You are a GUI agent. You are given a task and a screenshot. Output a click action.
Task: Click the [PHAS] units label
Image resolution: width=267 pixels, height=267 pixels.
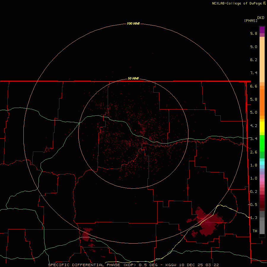point(251,20)
